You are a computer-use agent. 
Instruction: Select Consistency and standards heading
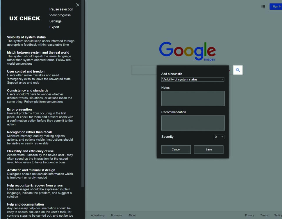pos(28,90)
